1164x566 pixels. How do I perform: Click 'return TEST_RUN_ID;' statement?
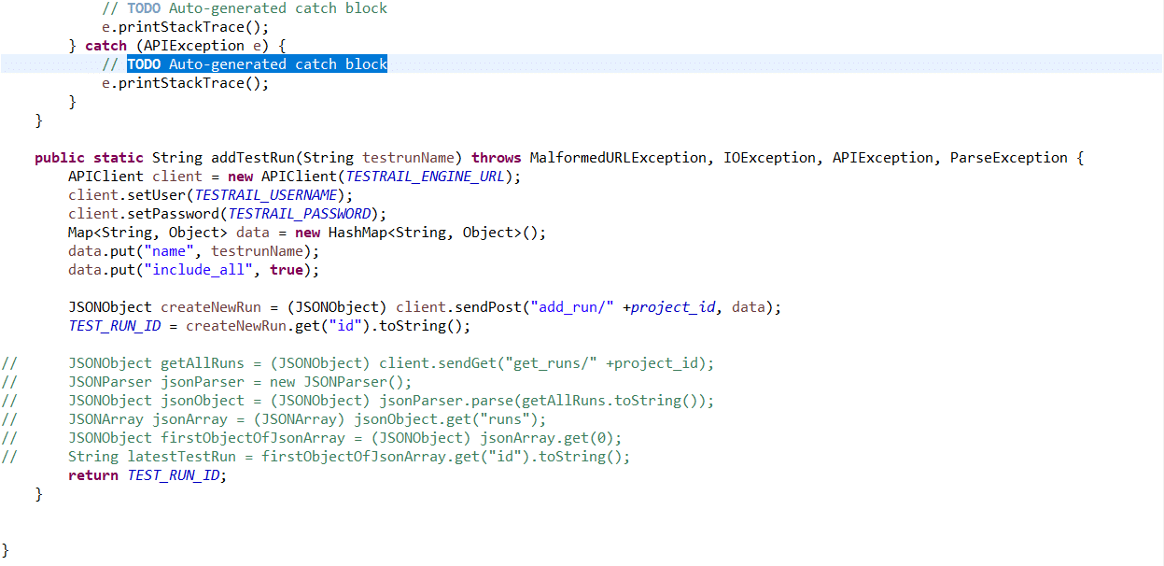[147, 475]
